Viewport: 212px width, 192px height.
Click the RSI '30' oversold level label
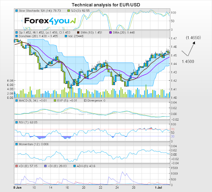pos(173,136)
